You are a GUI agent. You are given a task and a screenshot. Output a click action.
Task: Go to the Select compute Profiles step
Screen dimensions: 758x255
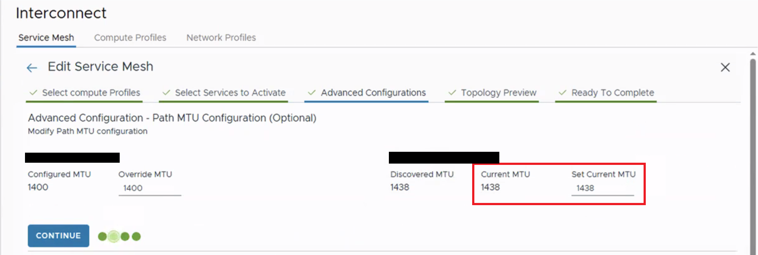[91, 93]
